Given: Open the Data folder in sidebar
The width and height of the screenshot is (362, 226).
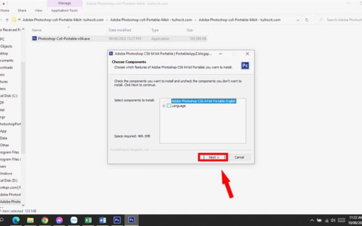Looking at the screenshot, I should tap(4, 138).
